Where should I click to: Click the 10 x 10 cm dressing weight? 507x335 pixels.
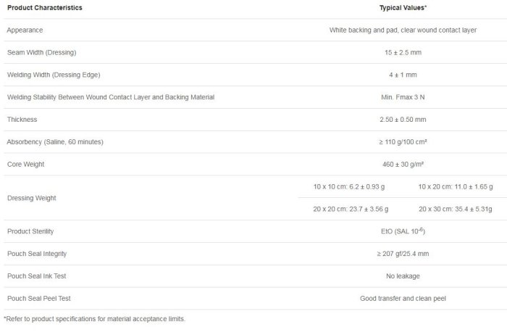[x=351, y=186]
